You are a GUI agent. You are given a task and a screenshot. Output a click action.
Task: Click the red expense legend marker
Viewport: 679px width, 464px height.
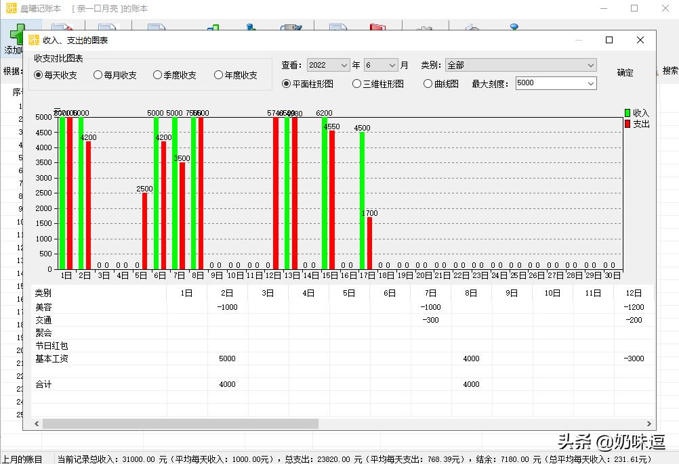[627, 124]
